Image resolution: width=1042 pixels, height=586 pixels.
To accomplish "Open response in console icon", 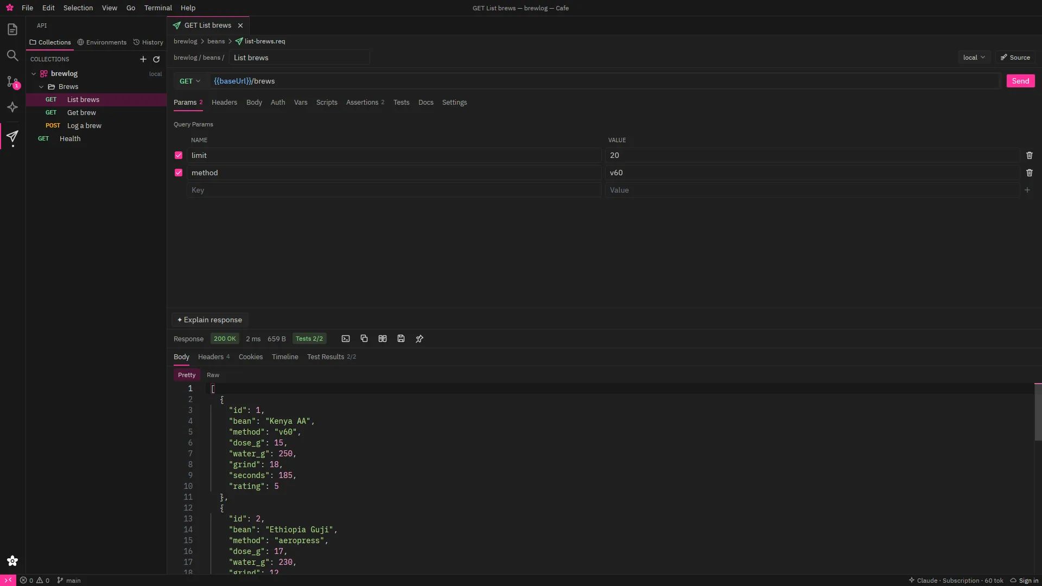I will click(346, 339).
